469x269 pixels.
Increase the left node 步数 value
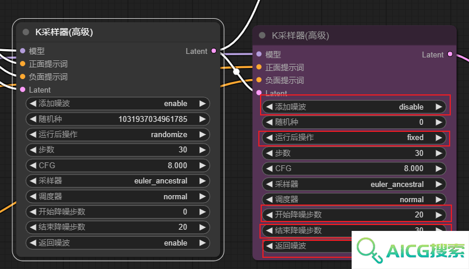pyautogui.click(x=203, y=149)
